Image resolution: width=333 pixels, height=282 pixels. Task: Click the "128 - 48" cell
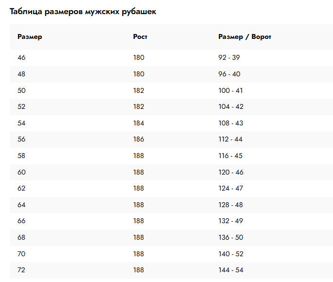click(x=231, y=205)
